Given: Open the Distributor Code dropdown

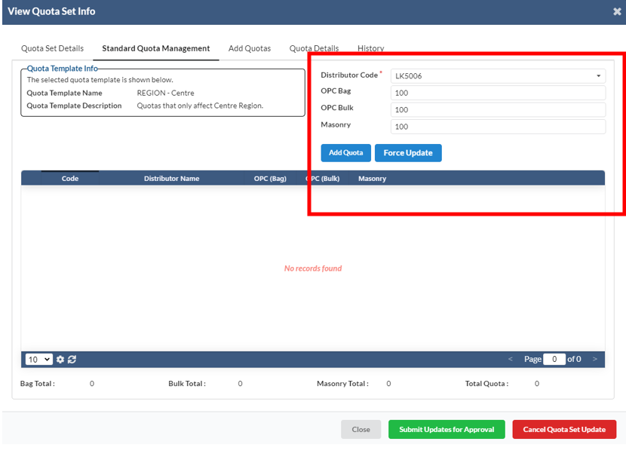Looking at the screenshot, I should 498,76.
